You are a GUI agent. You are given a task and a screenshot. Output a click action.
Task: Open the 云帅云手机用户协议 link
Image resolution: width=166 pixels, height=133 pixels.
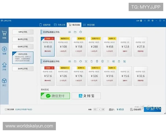pyautogui.click(x=24, y=109)
